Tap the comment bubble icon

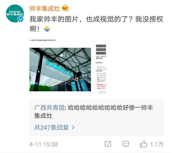[x=126, y=144]
